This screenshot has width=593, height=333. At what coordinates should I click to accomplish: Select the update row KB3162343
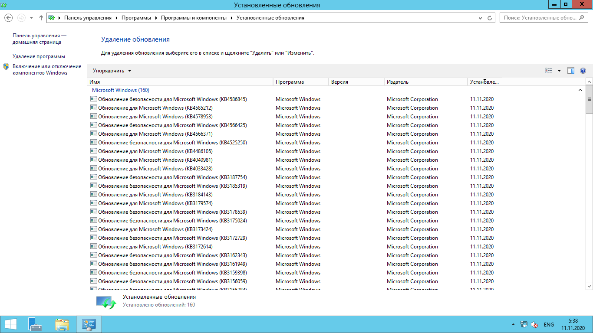point(295,255)
